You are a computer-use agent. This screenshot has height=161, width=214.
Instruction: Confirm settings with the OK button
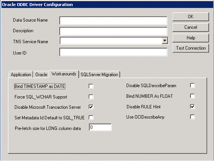click(x=191, y=17)
